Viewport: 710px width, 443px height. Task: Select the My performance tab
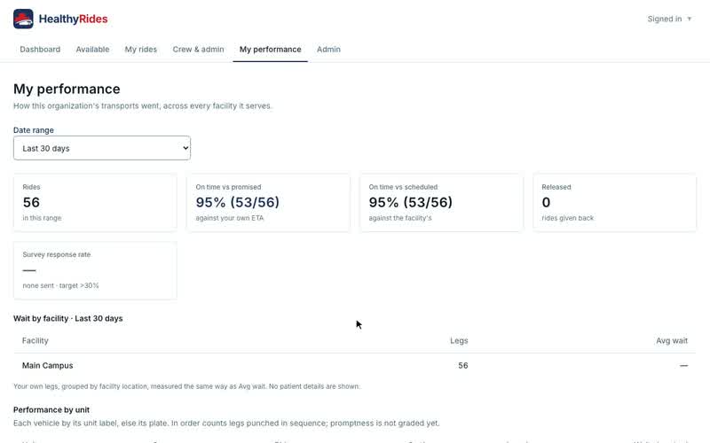271,50
